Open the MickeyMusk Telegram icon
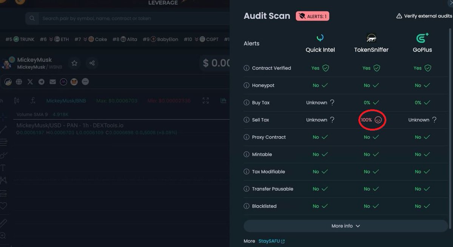Viewport: 453px width, 247px height. point(41,82)
